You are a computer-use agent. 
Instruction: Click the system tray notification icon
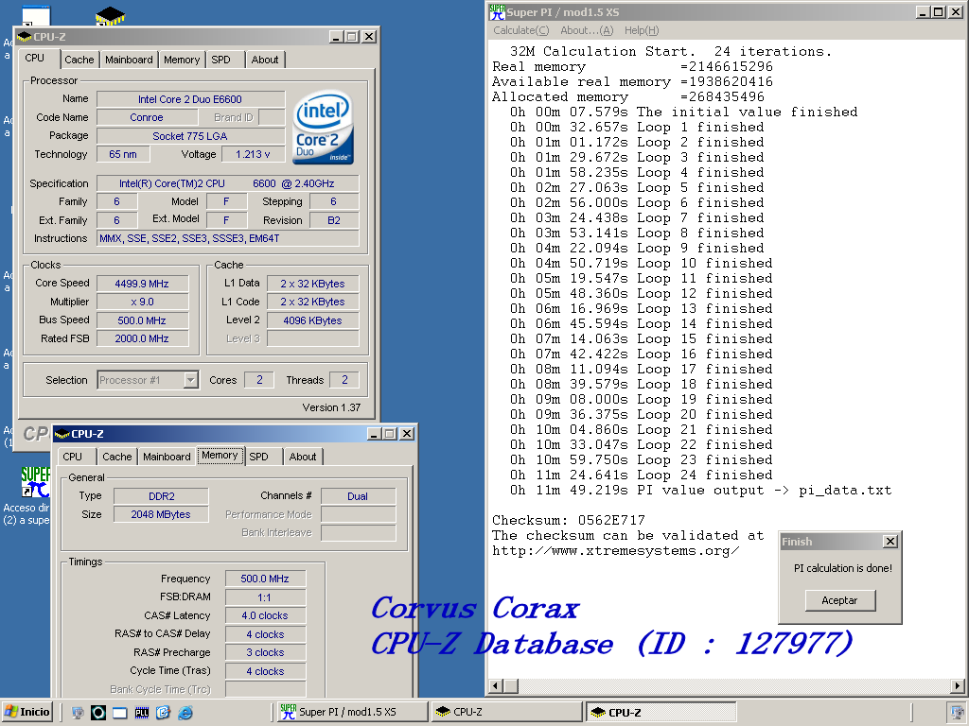pos(956,712)
